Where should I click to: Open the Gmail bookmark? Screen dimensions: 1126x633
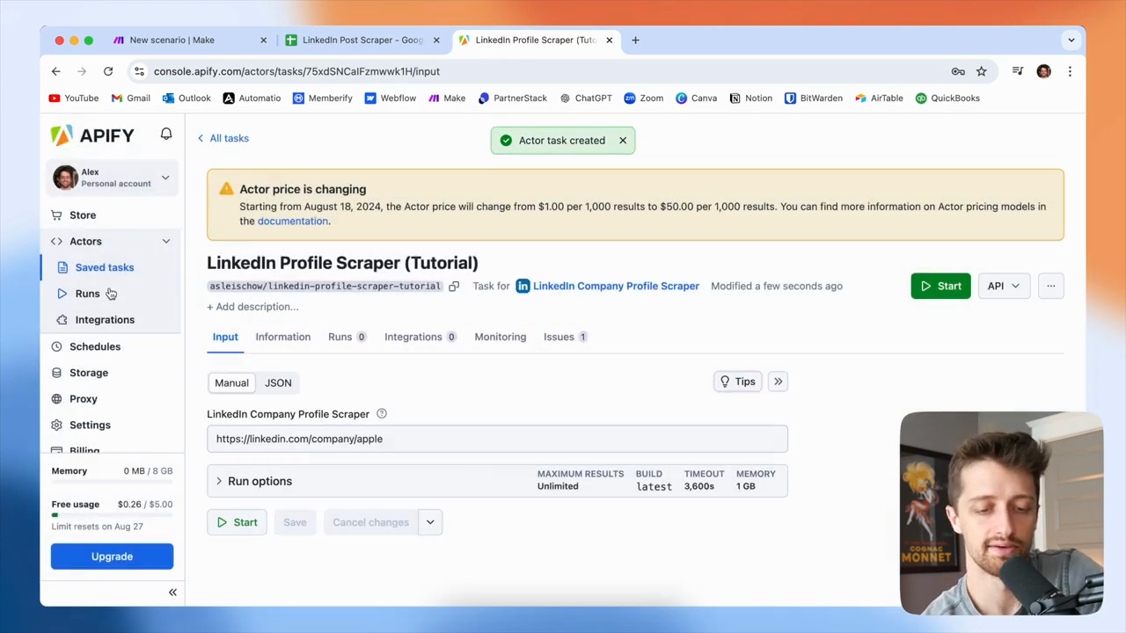pyautogui.click(x=130, y=98)
